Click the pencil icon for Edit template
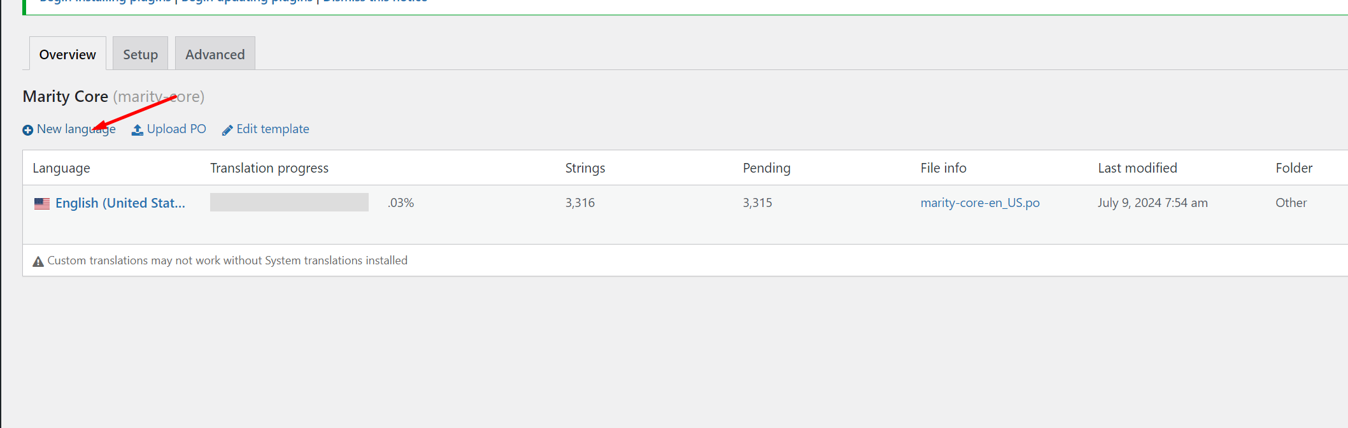The height and width of the screenshot is (428, 1348). pos(227,130)
